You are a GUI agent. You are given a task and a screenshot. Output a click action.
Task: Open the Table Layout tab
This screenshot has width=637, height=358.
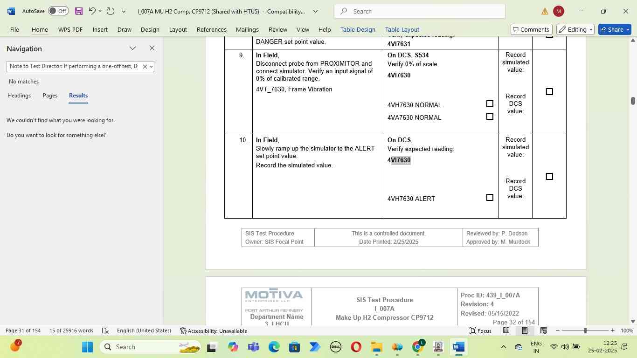click(402, 29)
